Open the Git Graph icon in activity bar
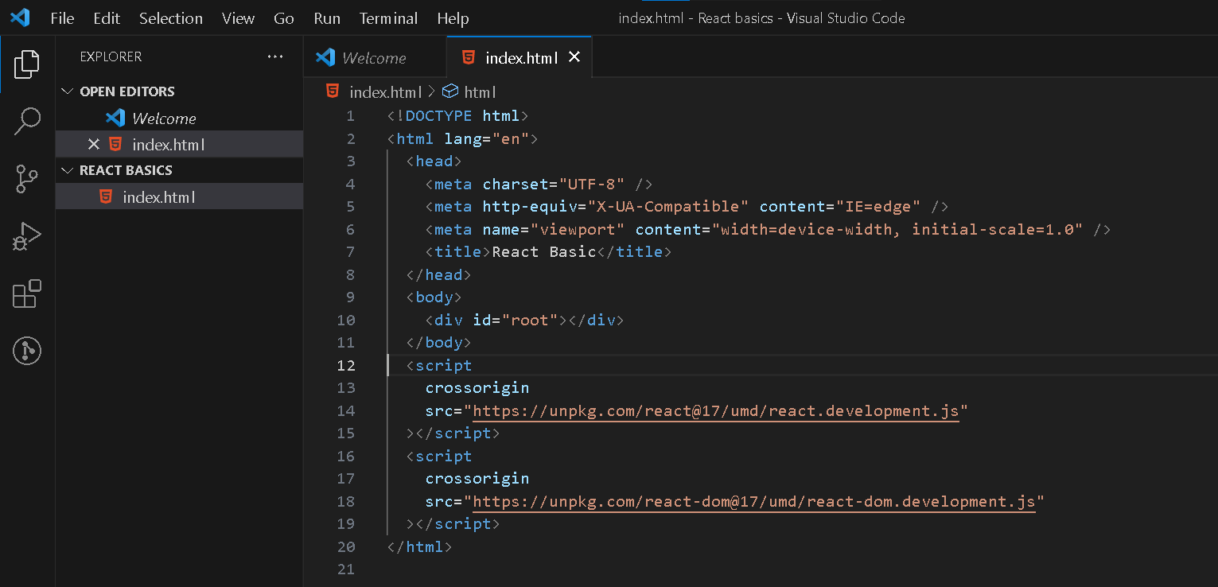 27,351
